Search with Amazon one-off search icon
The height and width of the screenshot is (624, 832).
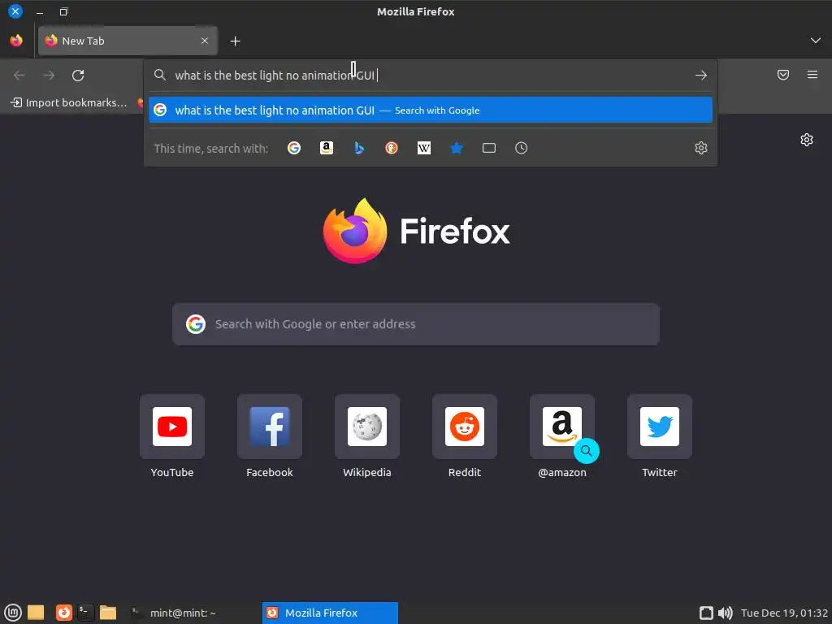pos(327,148)
